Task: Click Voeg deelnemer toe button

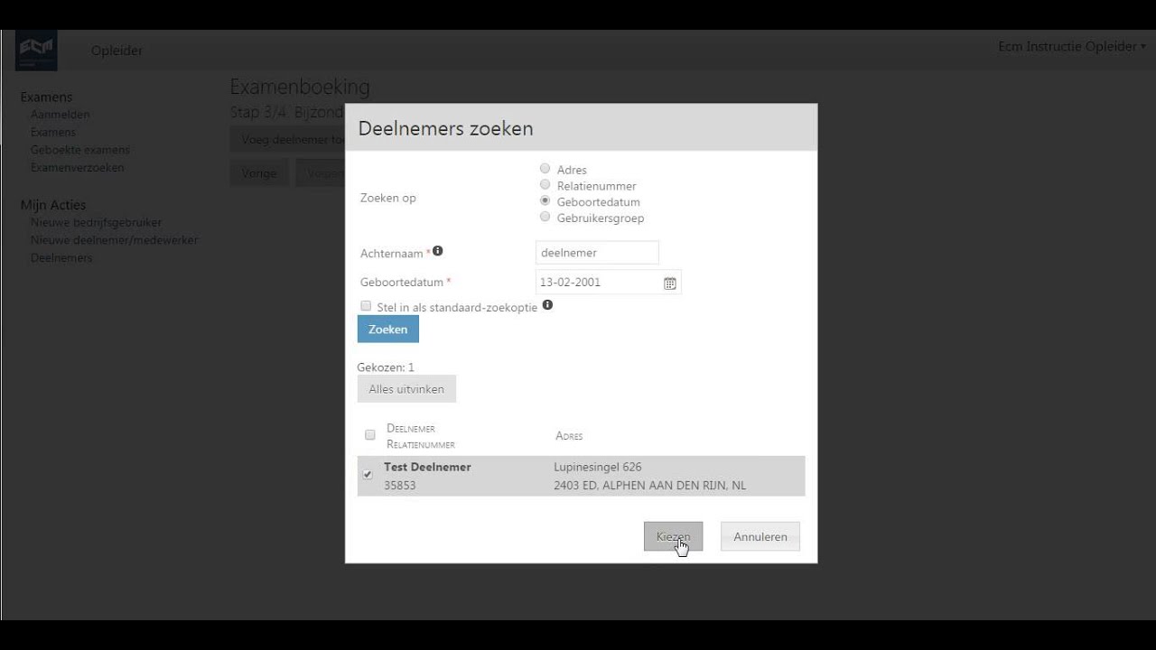Action: click(x=287, y=139)
